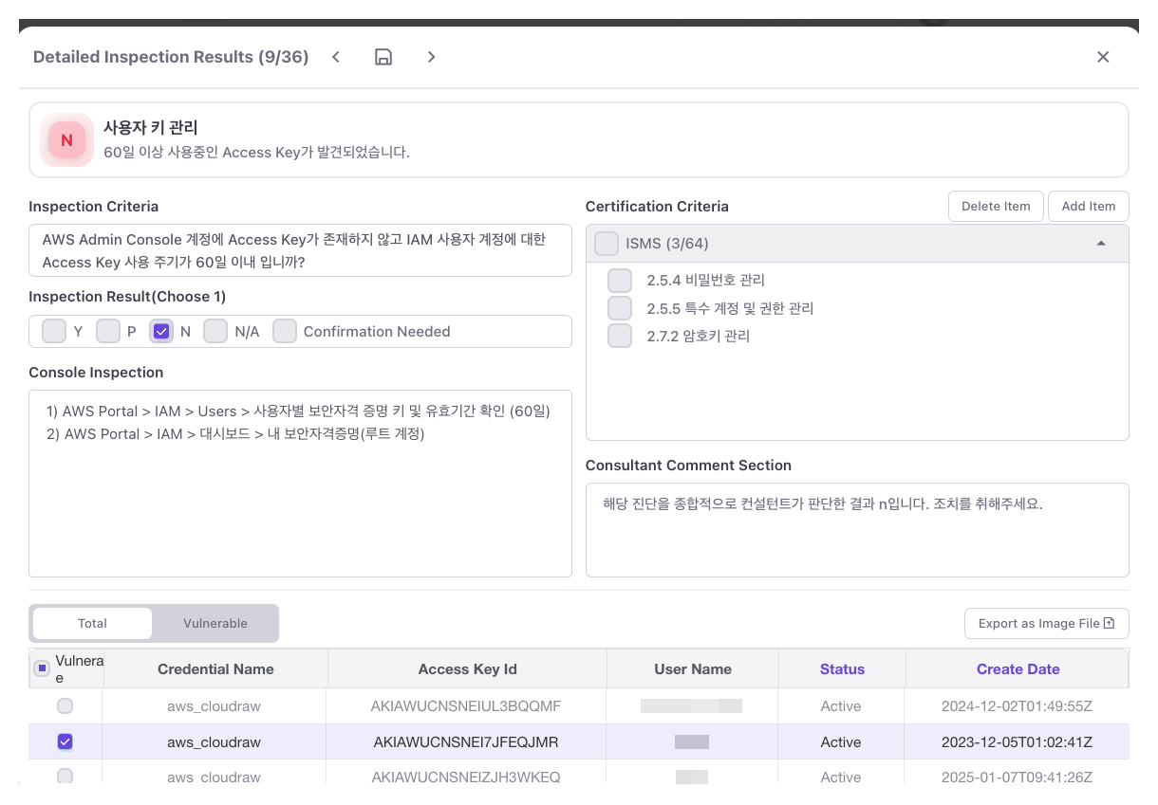The width and height of the screenshot is (1158, 805).
Task: Click the Delete Item button
Action: (x=996, y=206)
